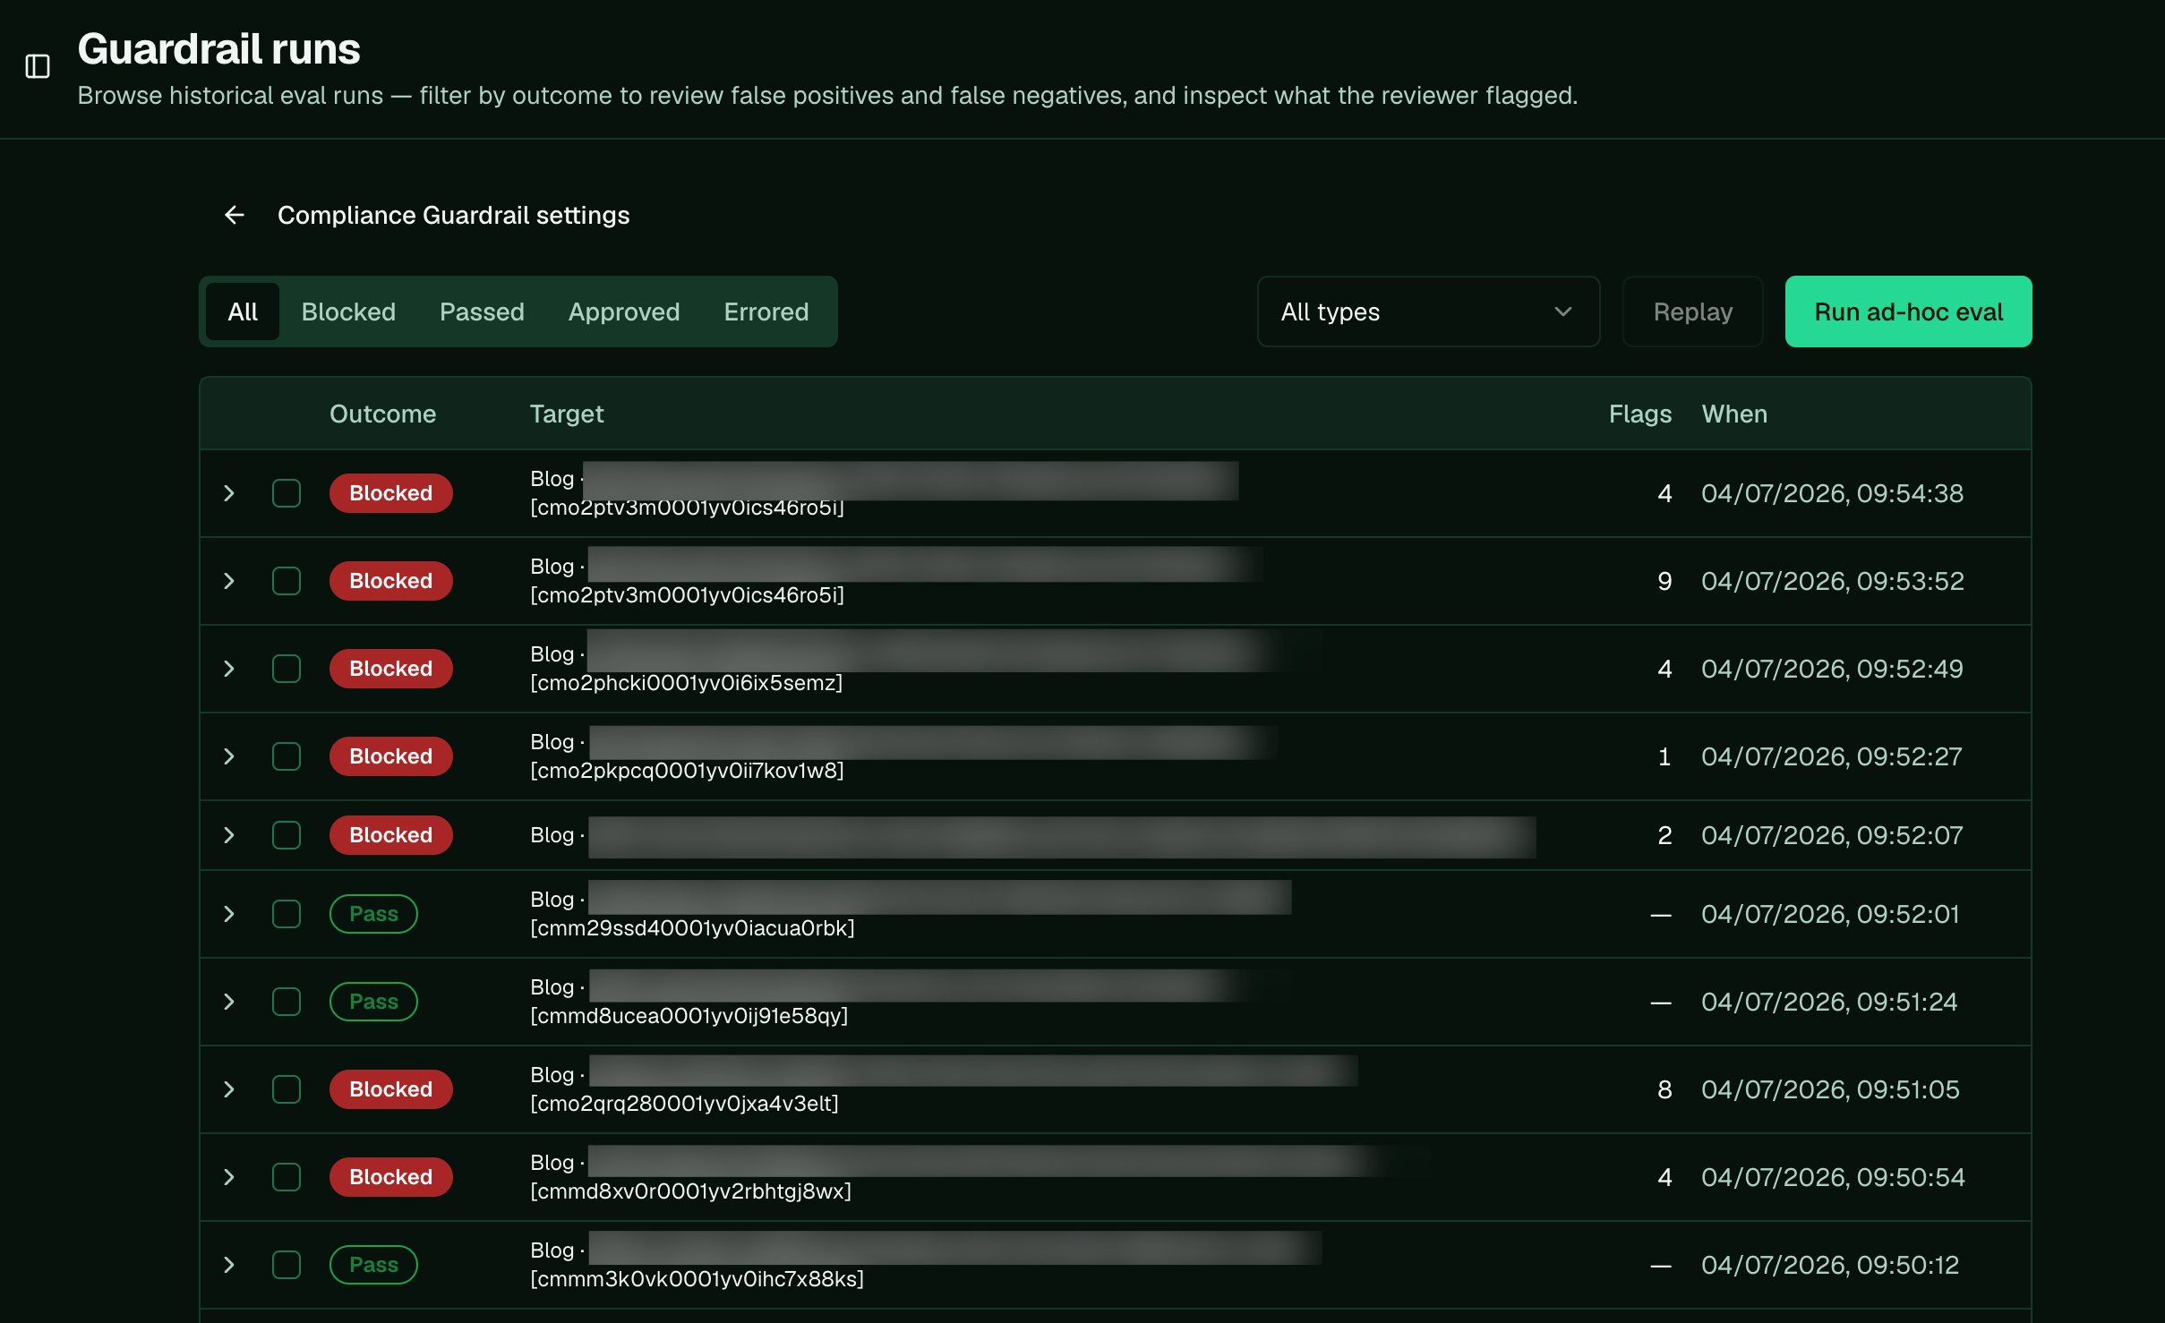The height and width of the screenshot is (1323, 2165).
Task: Click the Outcome column header
Action: tap(383, 414)
